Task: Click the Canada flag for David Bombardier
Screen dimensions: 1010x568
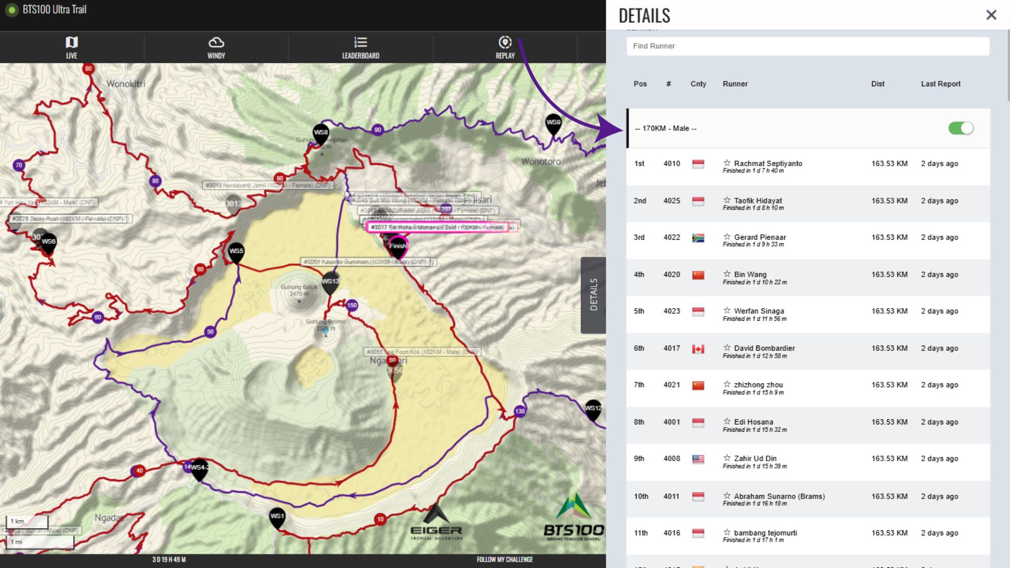Action: [x=698, y=349]
